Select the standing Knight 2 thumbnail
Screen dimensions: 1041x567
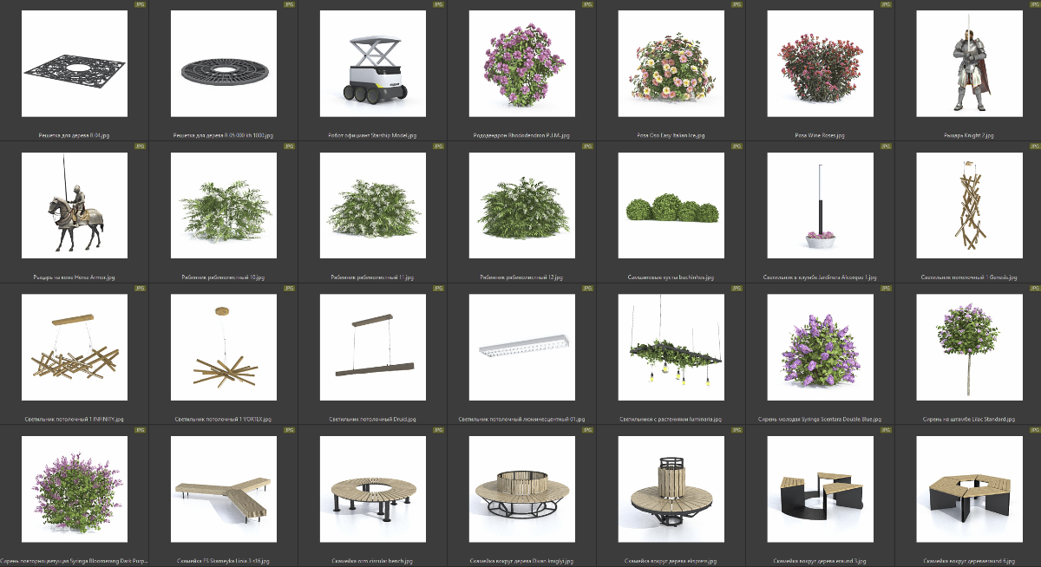click(x=969, y=64)
